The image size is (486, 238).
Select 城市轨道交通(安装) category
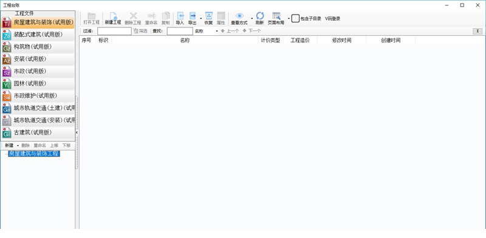pos(38,121)
